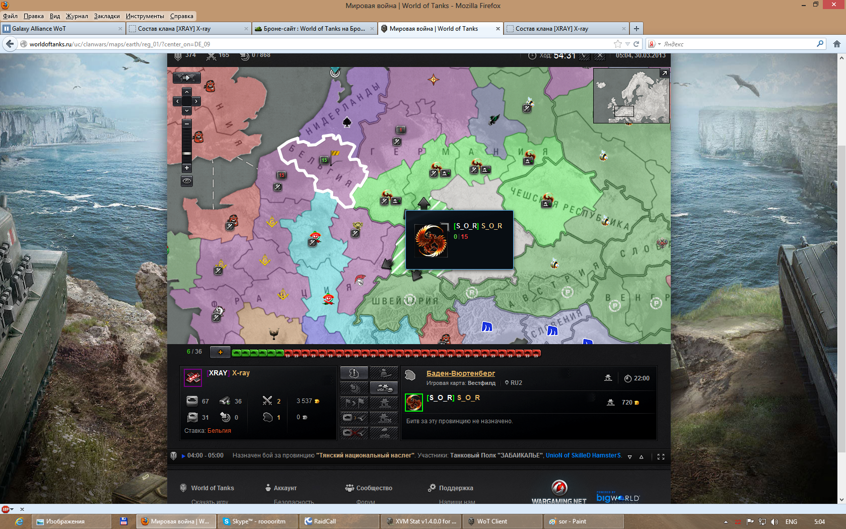846x529 pixels.
Task: Open sor - Paint from the taskbar
Action: tap(584, 521)
